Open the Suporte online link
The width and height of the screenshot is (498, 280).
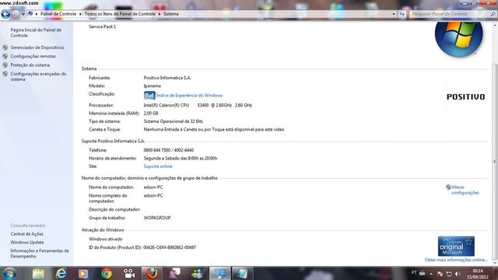(158, 166)
